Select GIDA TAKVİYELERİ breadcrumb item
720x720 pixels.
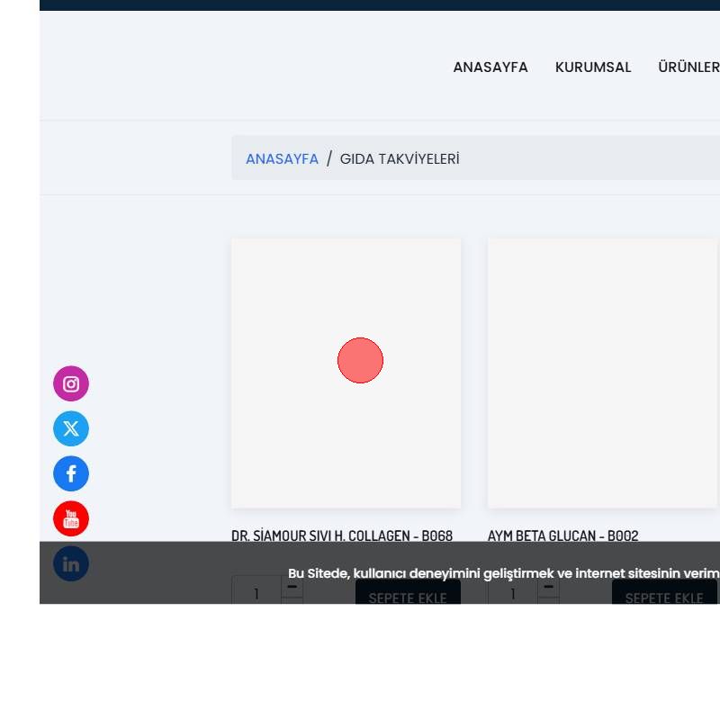click(x=400, y=159)
